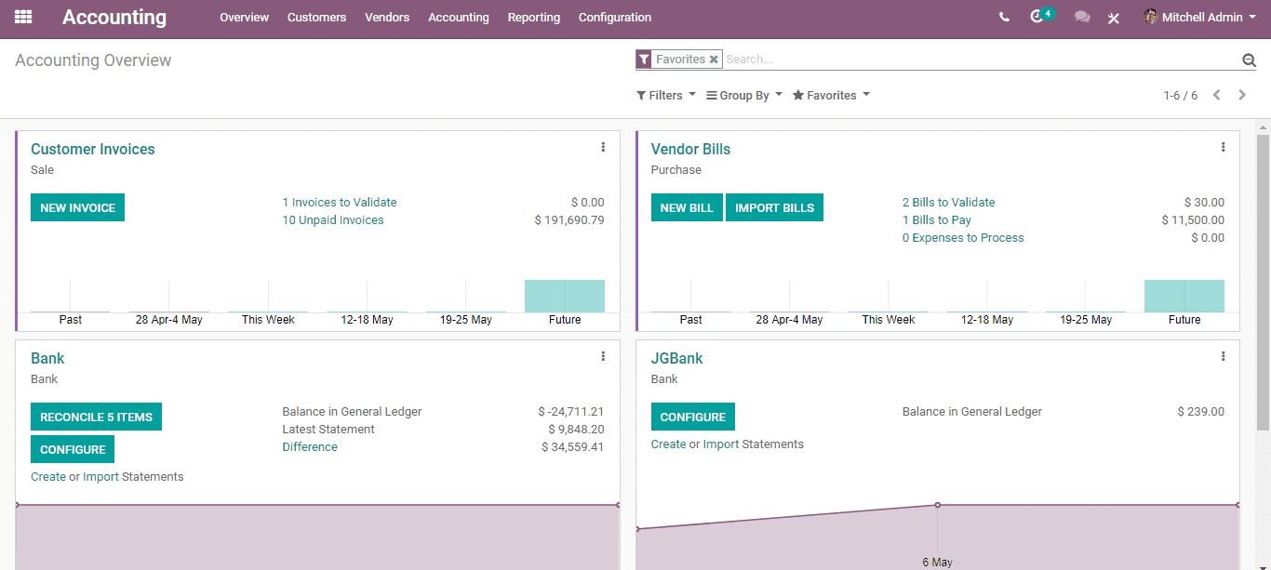Remove the Favorites filter tag
Image resolution: width=1271 pixels, height=570 pixels.
[x=714, y=59]
